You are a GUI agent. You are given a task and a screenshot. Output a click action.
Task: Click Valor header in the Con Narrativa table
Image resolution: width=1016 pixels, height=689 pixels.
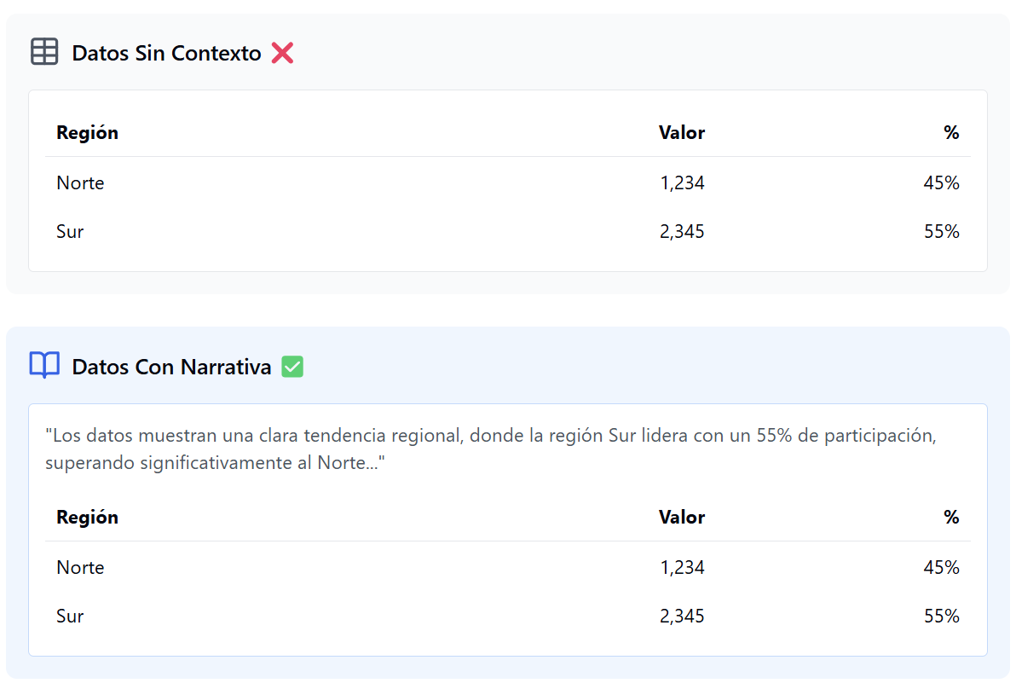tap(682, 518)
